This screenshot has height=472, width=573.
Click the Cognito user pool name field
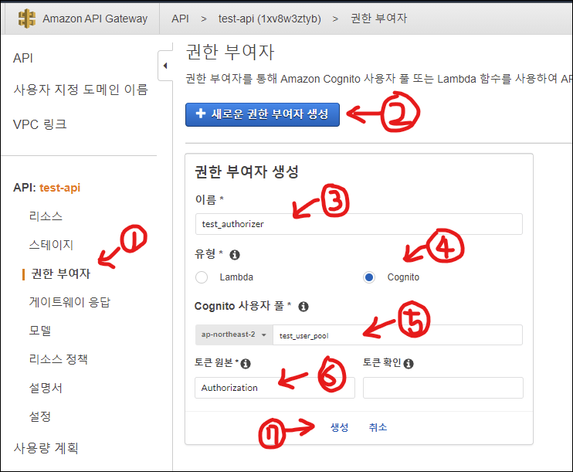397,334
